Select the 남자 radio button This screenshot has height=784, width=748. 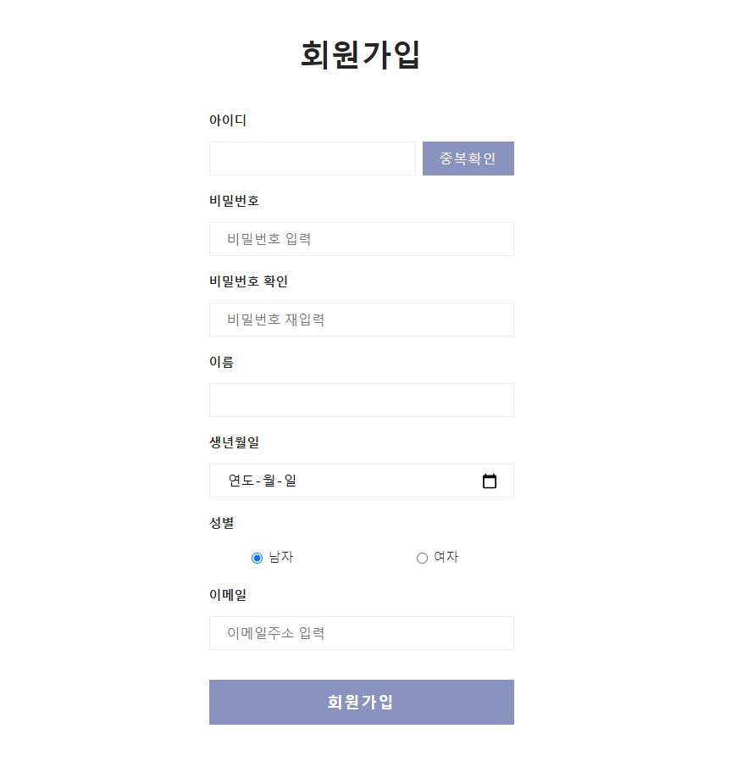click(256, 558)
